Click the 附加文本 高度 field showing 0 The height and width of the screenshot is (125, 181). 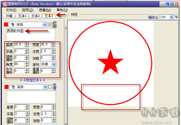[20, 107]
